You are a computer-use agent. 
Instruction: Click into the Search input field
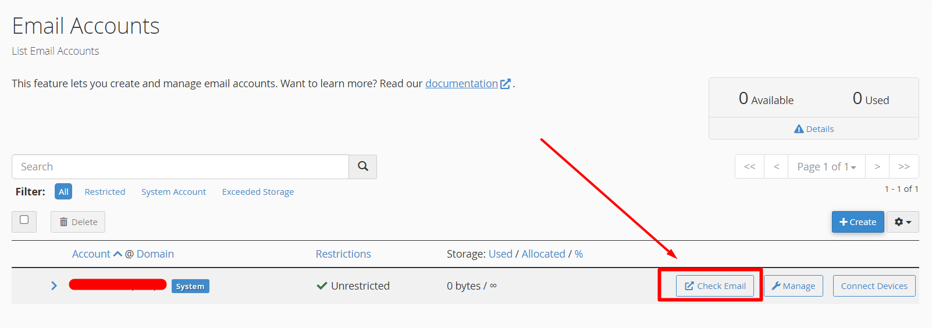(x=180, y=167)
